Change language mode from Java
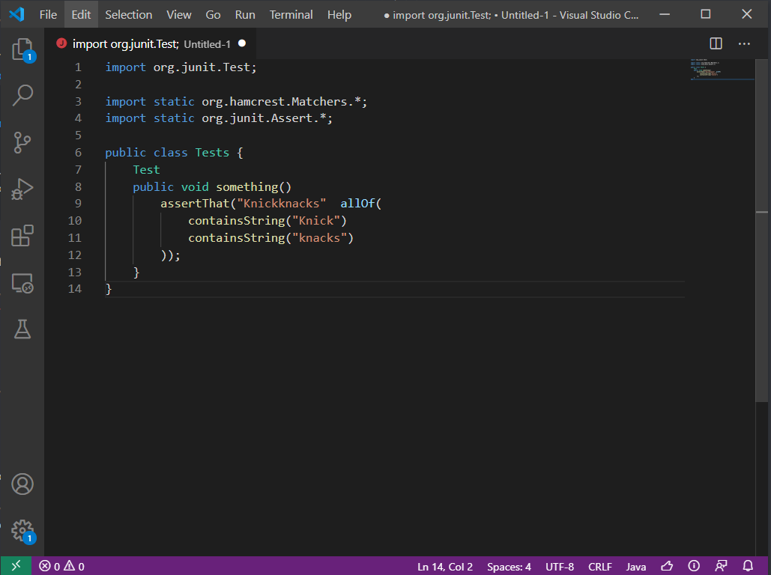 (x=636, y=567)
